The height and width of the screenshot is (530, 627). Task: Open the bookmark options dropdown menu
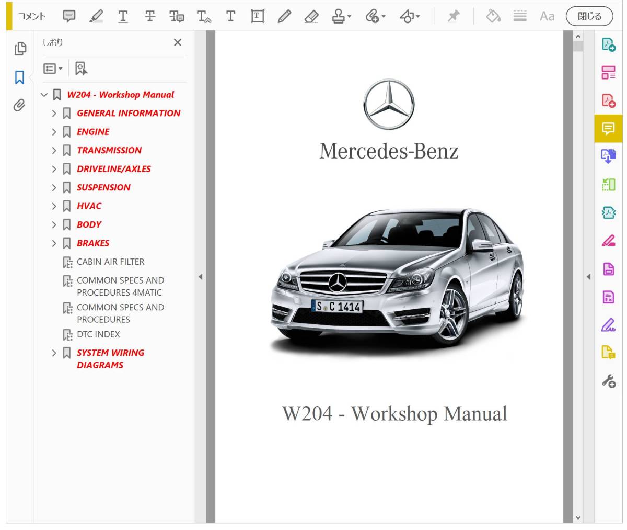point(53,69)
